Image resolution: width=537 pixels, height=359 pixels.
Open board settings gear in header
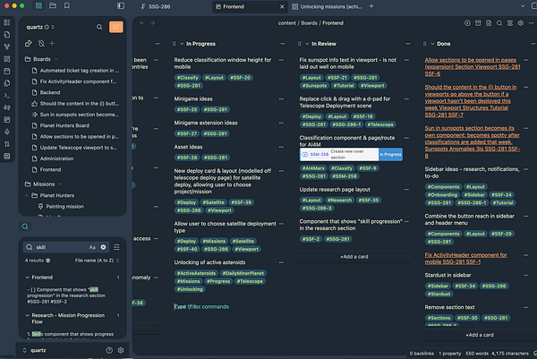[521, 23]
